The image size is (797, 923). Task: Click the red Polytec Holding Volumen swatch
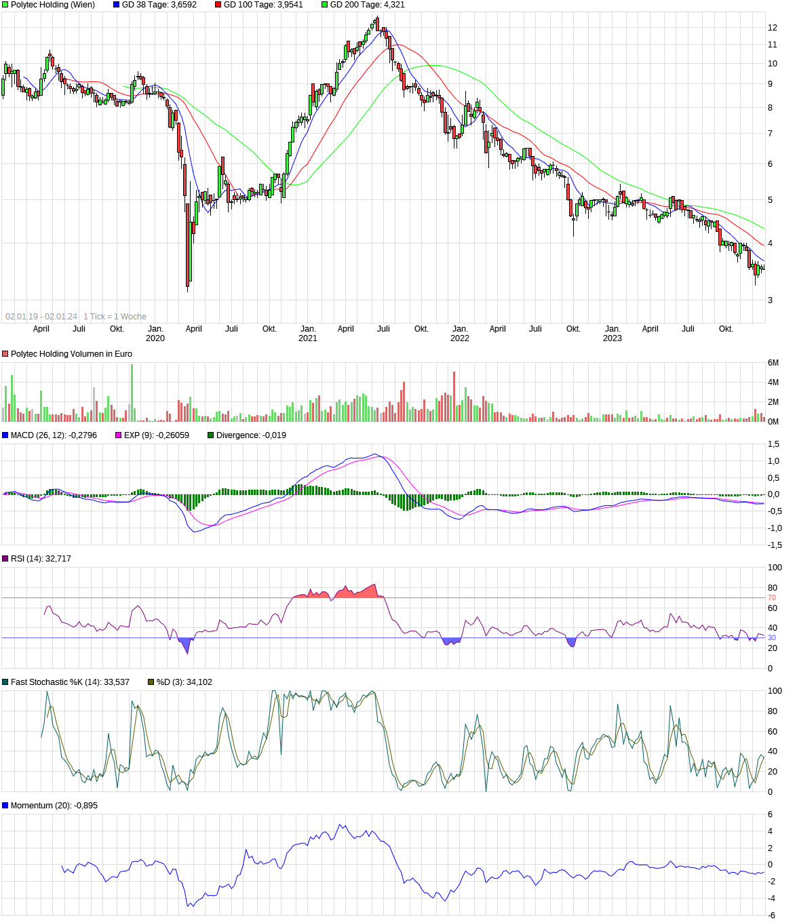tap(5, 354)
